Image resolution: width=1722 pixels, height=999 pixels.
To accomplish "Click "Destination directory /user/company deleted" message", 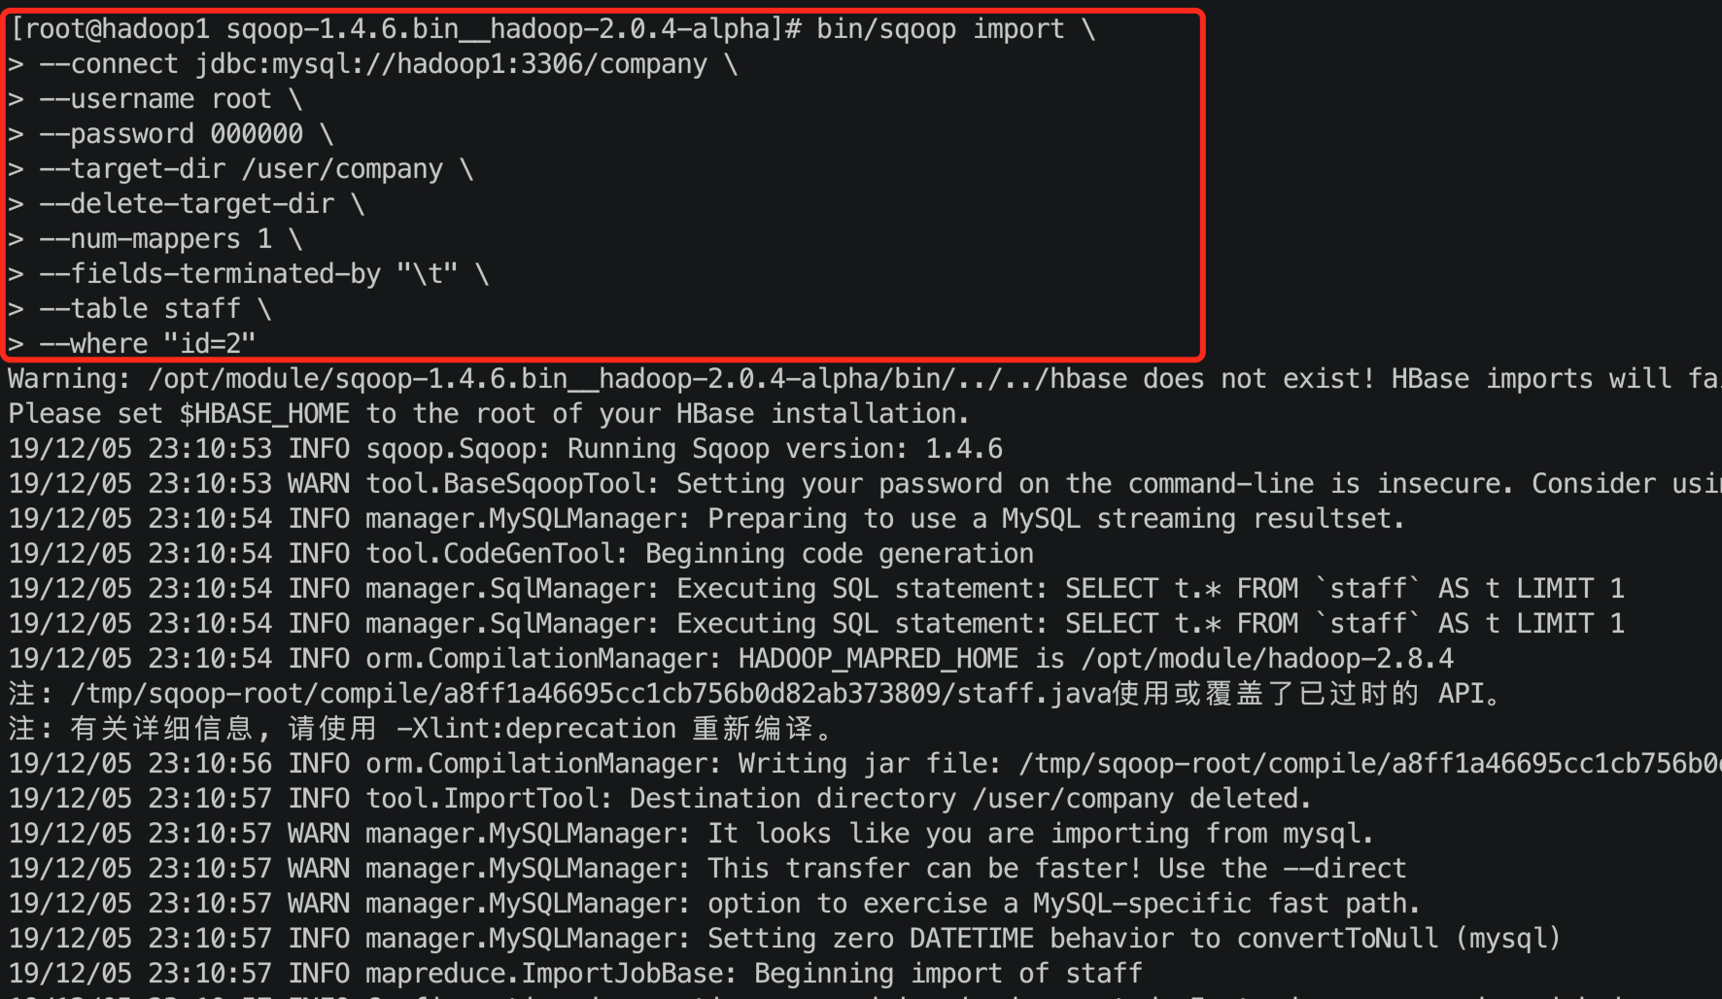I will [x=970, y=799].
